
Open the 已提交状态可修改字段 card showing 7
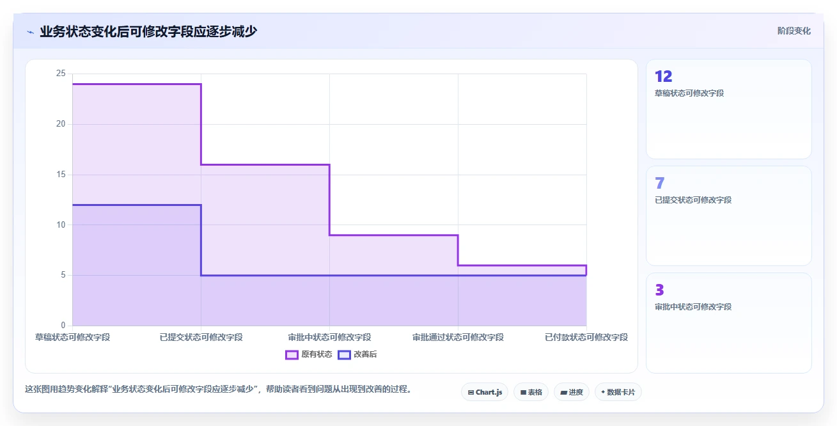point(729,216)
